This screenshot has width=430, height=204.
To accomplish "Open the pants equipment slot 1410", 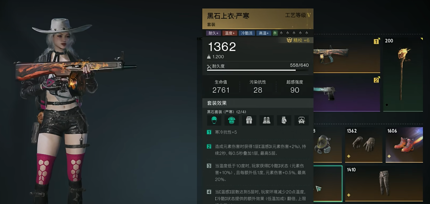I will tap(384, 183).
